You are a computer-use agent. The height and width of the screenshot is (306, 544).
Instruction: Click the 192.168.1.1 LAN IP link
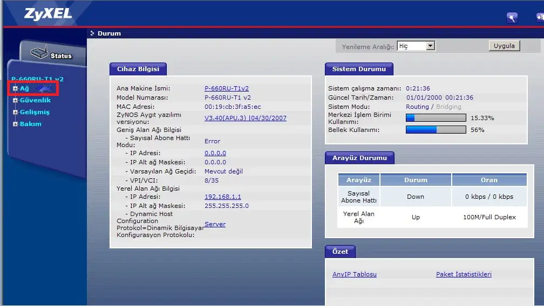222,197
